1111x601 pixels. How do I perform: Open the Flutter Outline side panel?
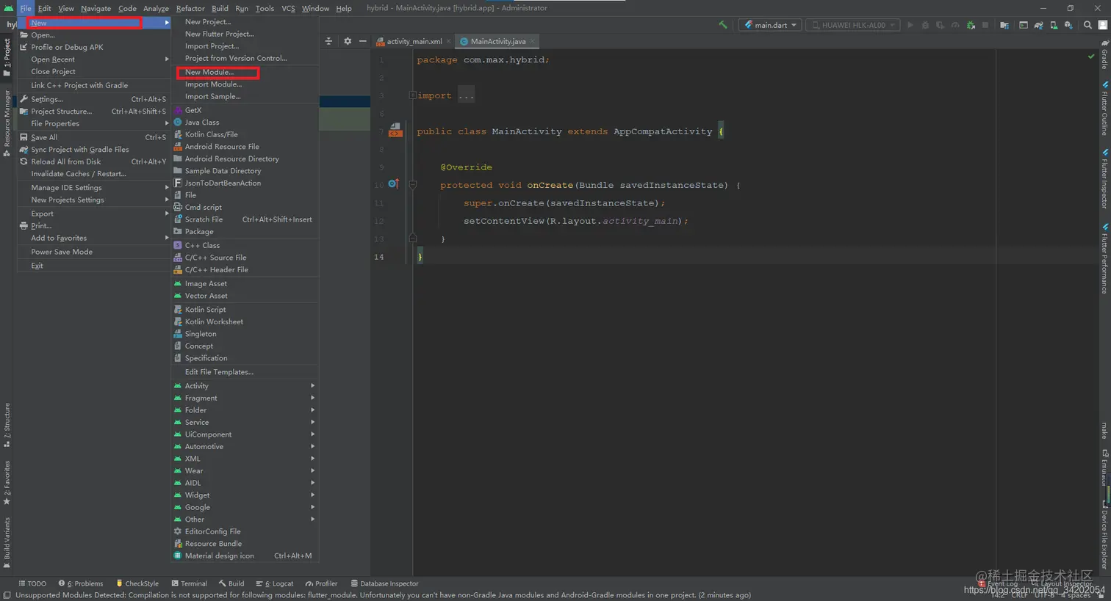(x=1104, y=109)
